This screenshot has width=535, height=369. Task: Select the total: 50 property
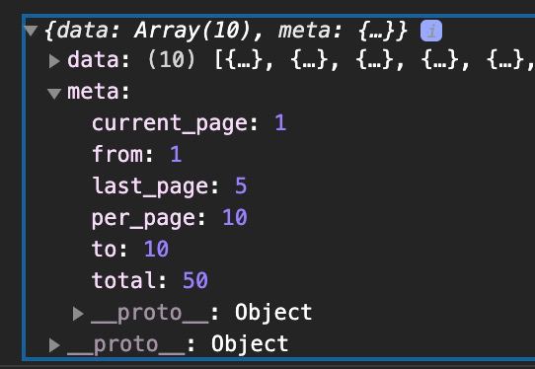click(x=149, y=280)
